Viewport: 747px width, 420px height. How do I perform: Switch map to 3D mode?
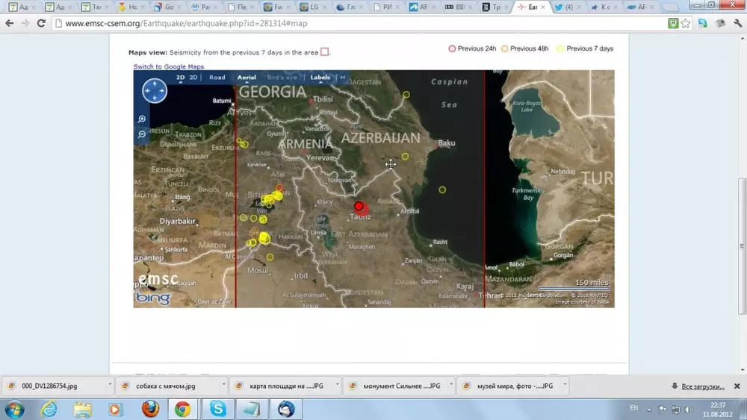pyautogui.click(x=193, y=78)
